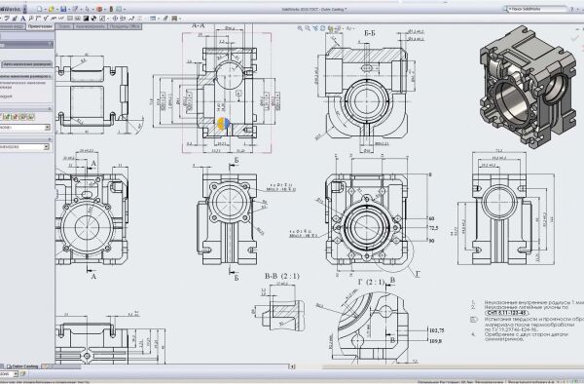Click Zoom to Fit magnifier icon
This screenshot has width=584, height=384.
click(300, 28)
